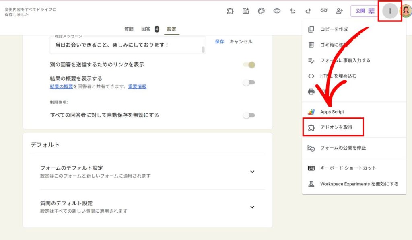Click the undo arrow icon
412x240 pixels.
pos(293,11)
